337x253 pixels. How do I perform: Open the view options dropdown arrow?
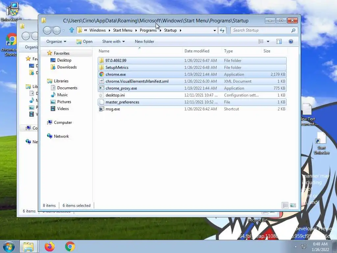(268, 42)
